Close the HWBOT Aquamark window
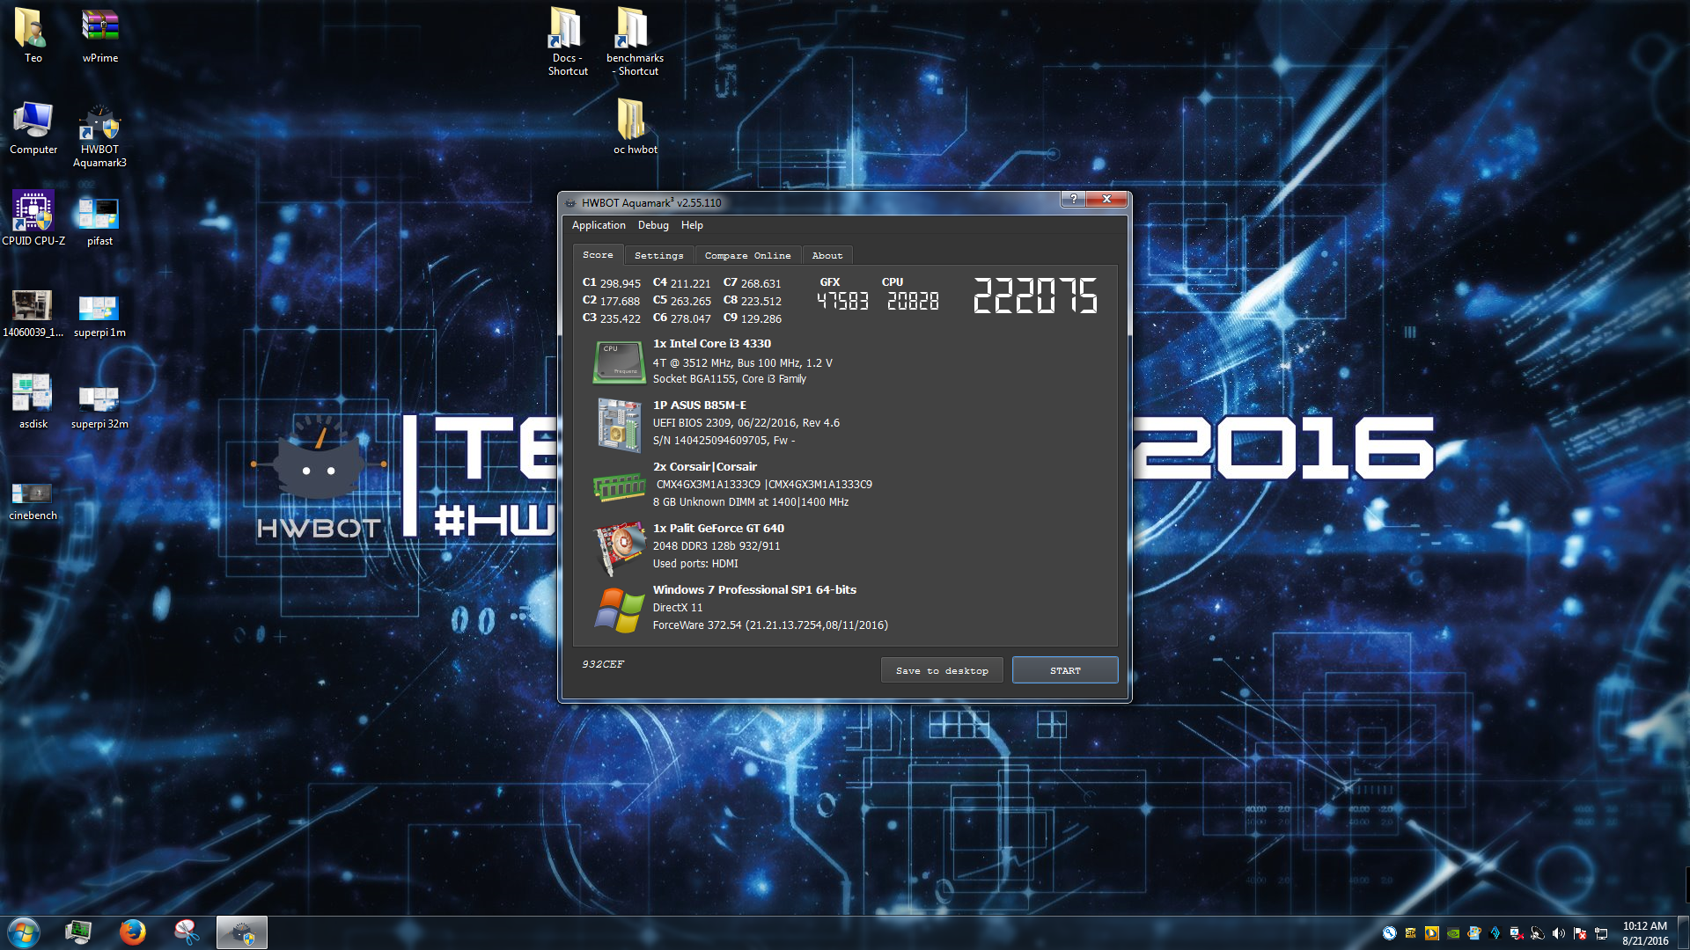The image size is (1690, 950). [1106, 199]
